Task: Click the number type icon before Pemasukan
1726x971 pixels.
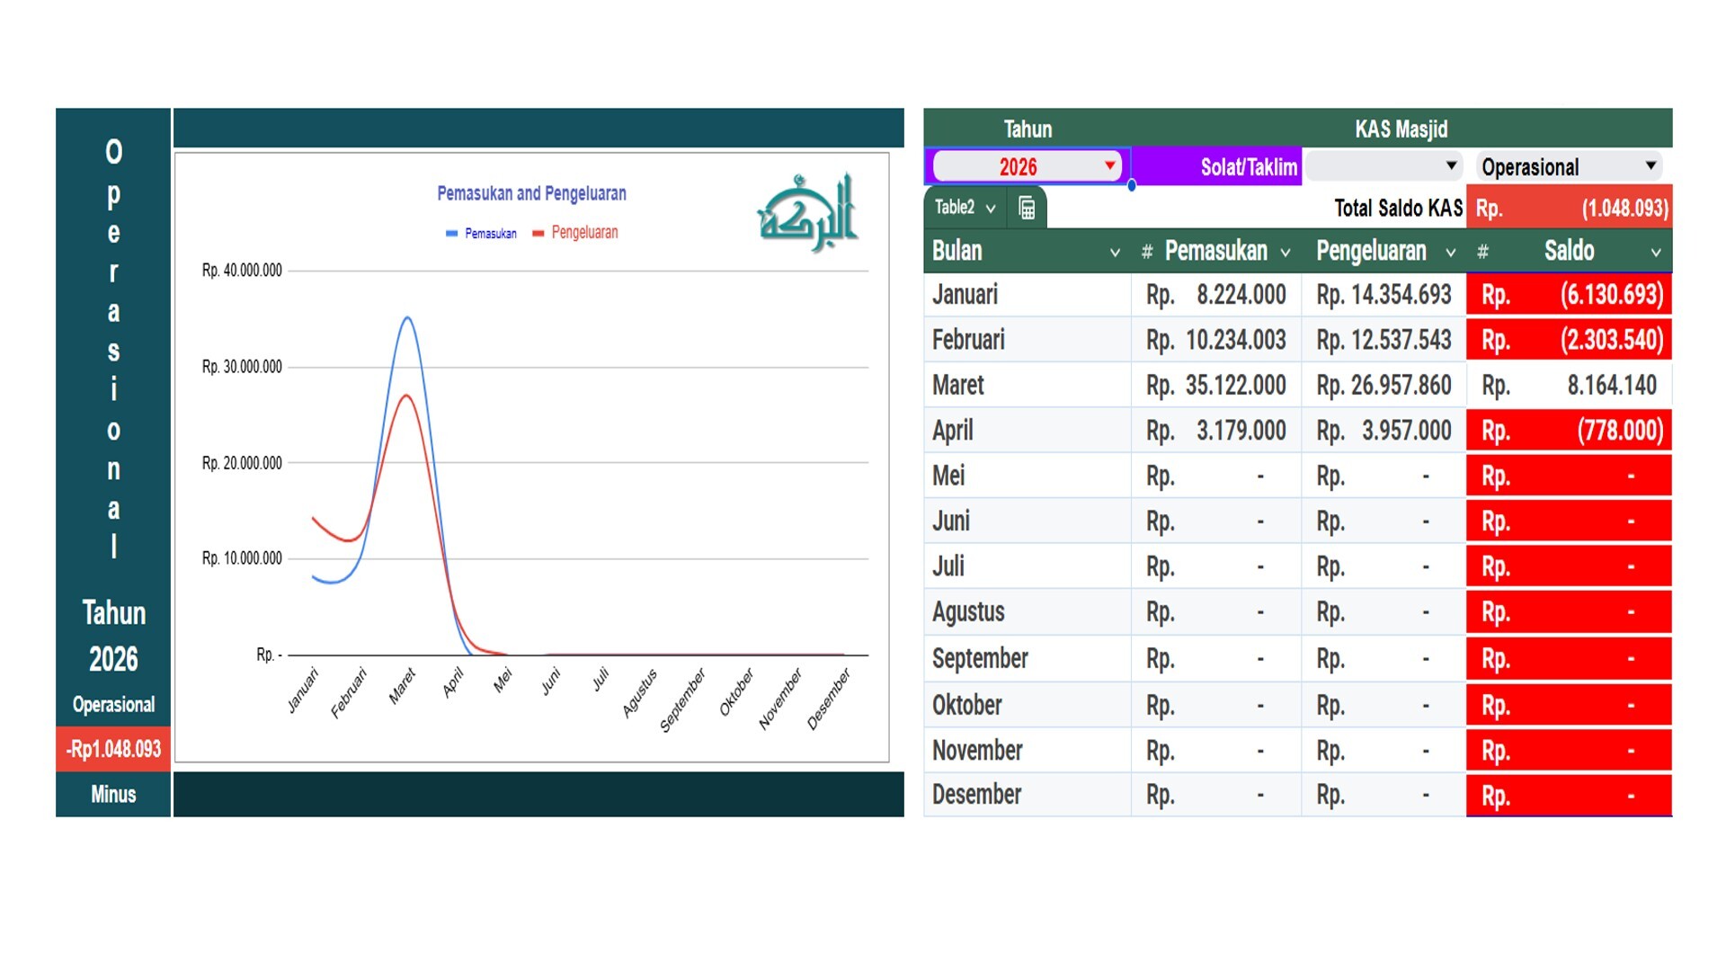Action: (1147, 253)
